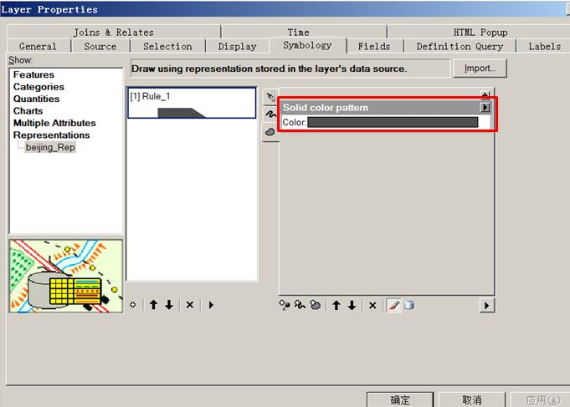Viewport: 570px width, 407px height.
Task: Open the Source tab
Action: 100,46
